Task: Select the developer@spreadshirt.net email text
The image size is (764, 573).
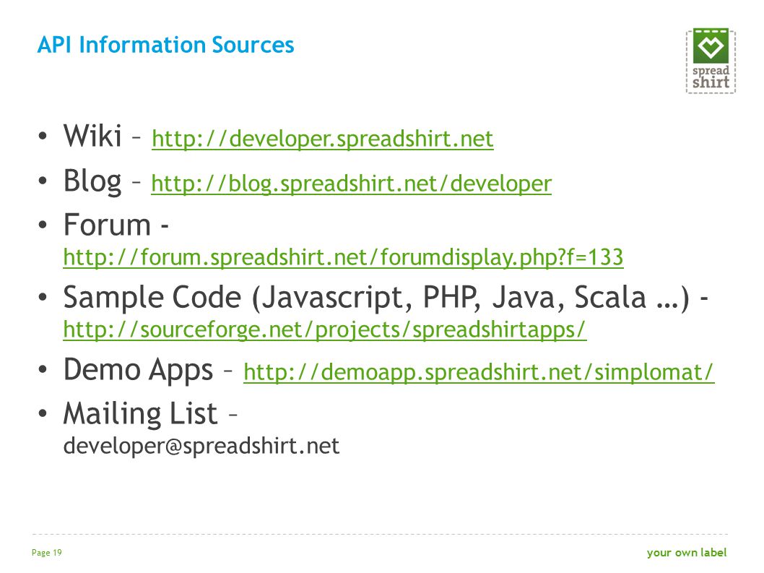Action: pos(201,447)
